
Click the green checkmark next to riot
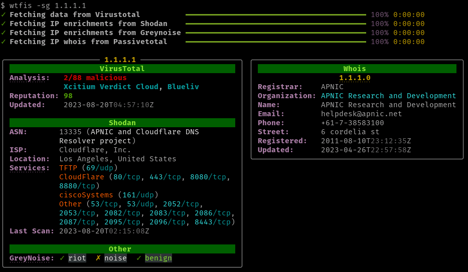point(62,258)
